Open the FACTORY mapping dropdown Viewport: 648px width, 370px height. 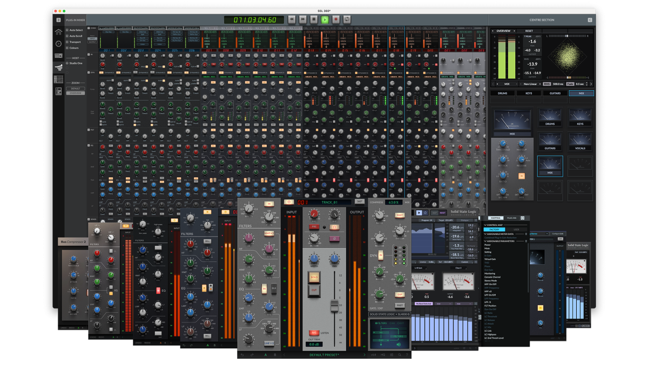pyautogui.click(x=495, y=230)
